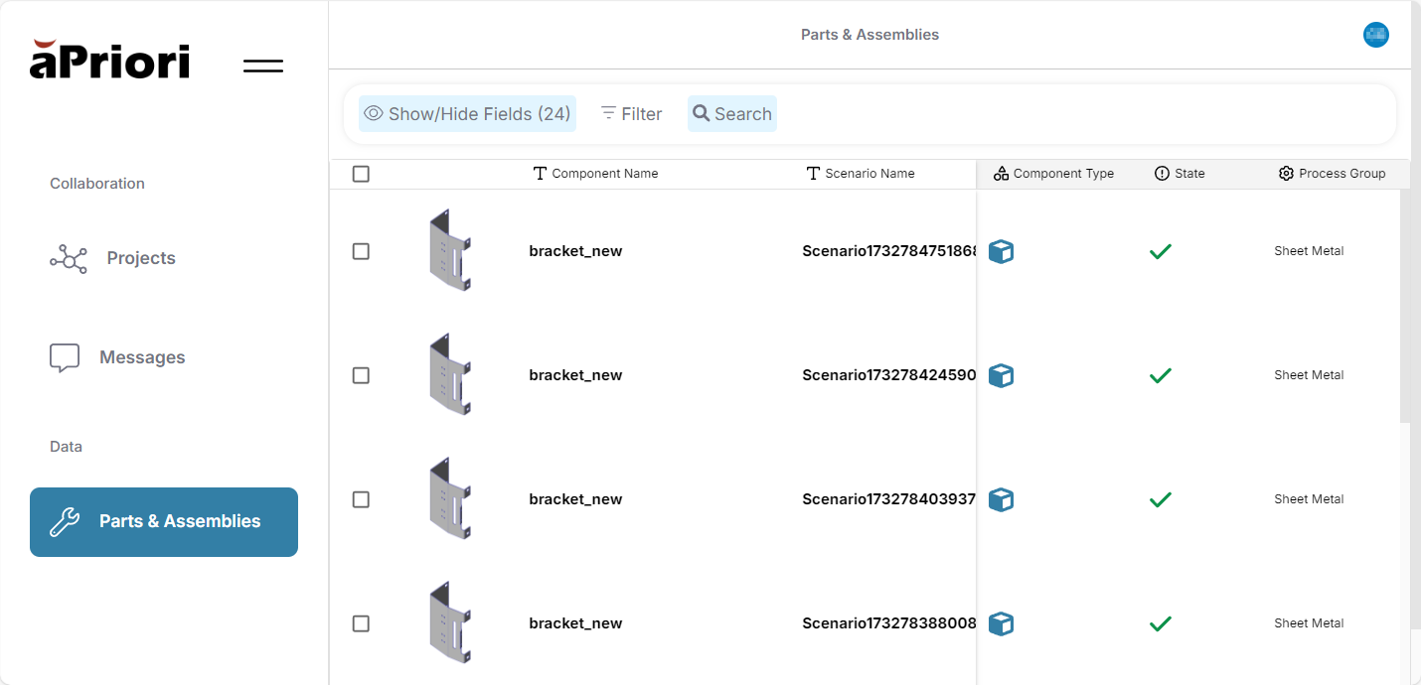Expand the Filter options
The image size is (1421, 685).
(x=631, y=114)
